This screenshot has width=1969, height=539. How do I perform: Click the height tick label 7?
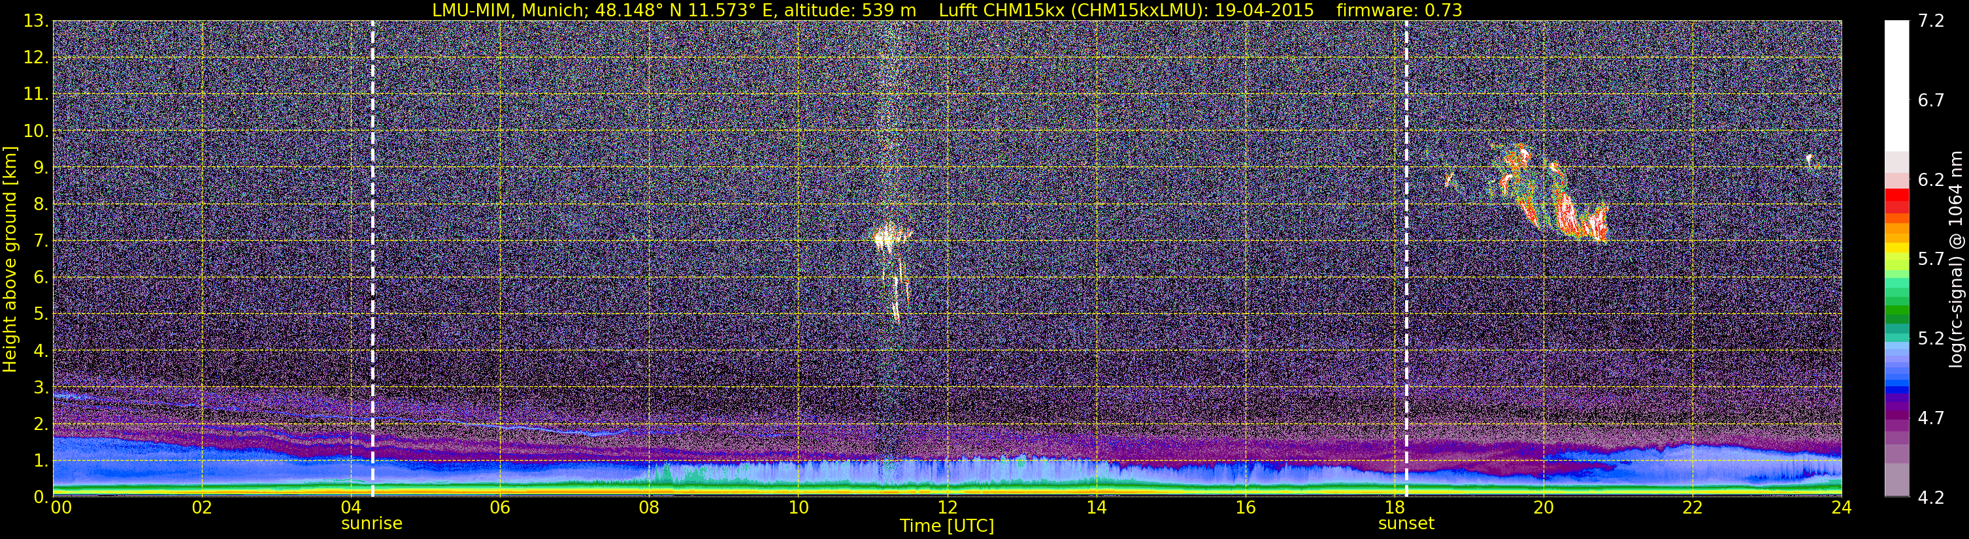[x=41, y=241]
